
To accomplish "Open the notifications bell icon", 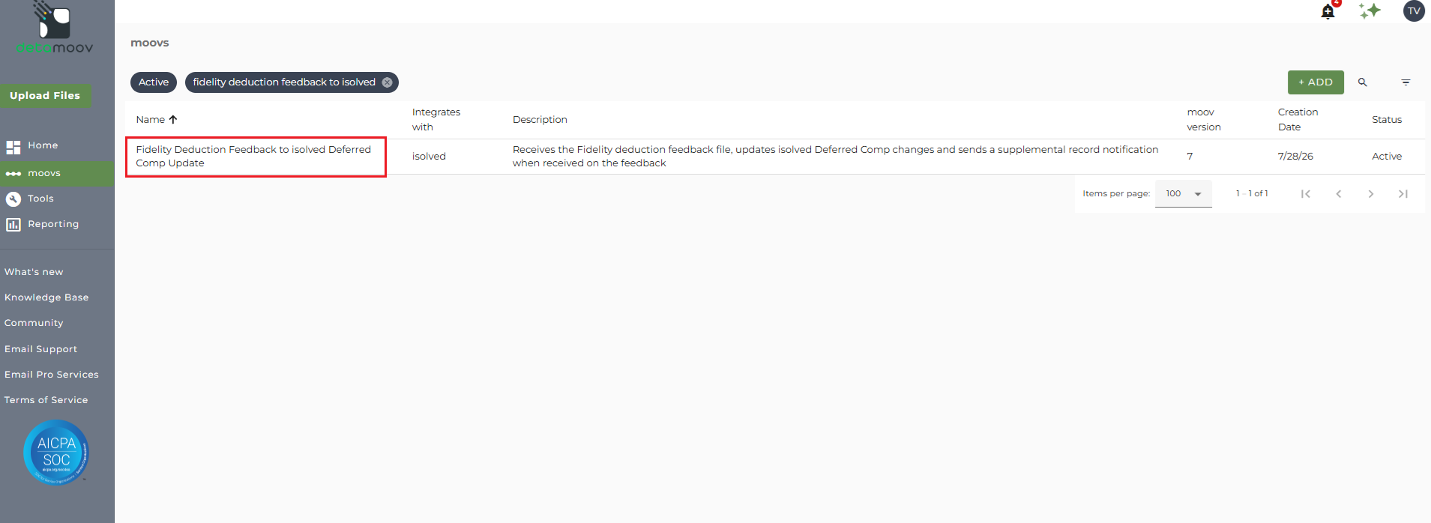I will tap(1328, 11).
